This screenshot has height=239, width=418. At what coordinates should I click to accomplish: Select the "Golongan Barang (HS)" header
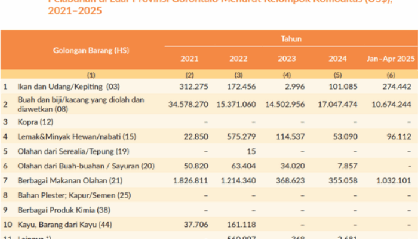coord(91,50)
